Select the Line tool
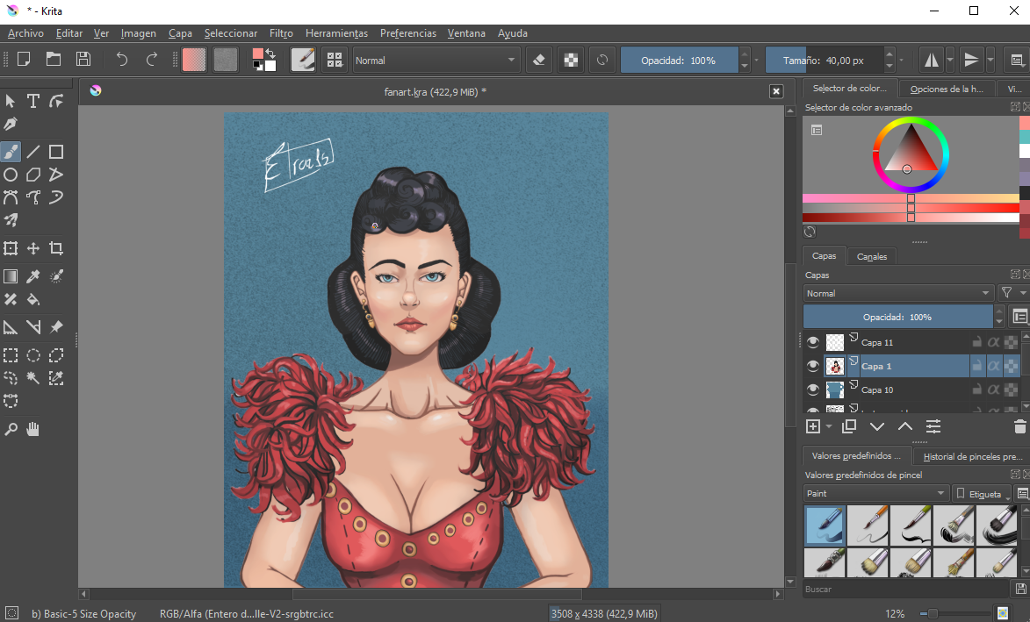Screen dimensions: 1030x622 [x=32, y=153]
